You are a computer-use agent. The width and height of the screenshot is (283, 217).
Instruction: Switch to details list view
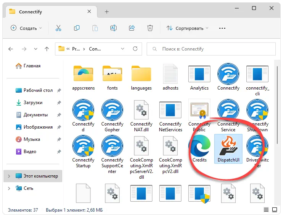click(x=266, y=210)
